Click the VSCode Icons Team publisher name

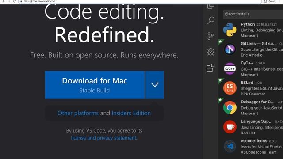[x=259, y=152]
